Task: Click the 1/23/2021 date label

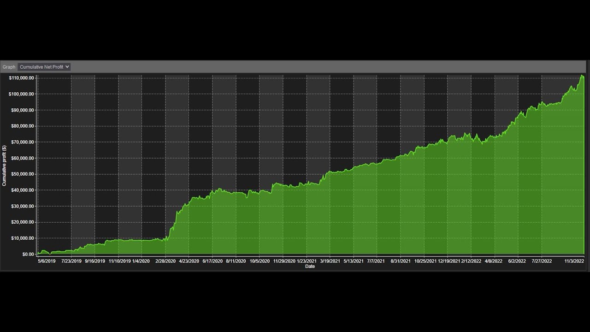Action: (x=307, y=261)
